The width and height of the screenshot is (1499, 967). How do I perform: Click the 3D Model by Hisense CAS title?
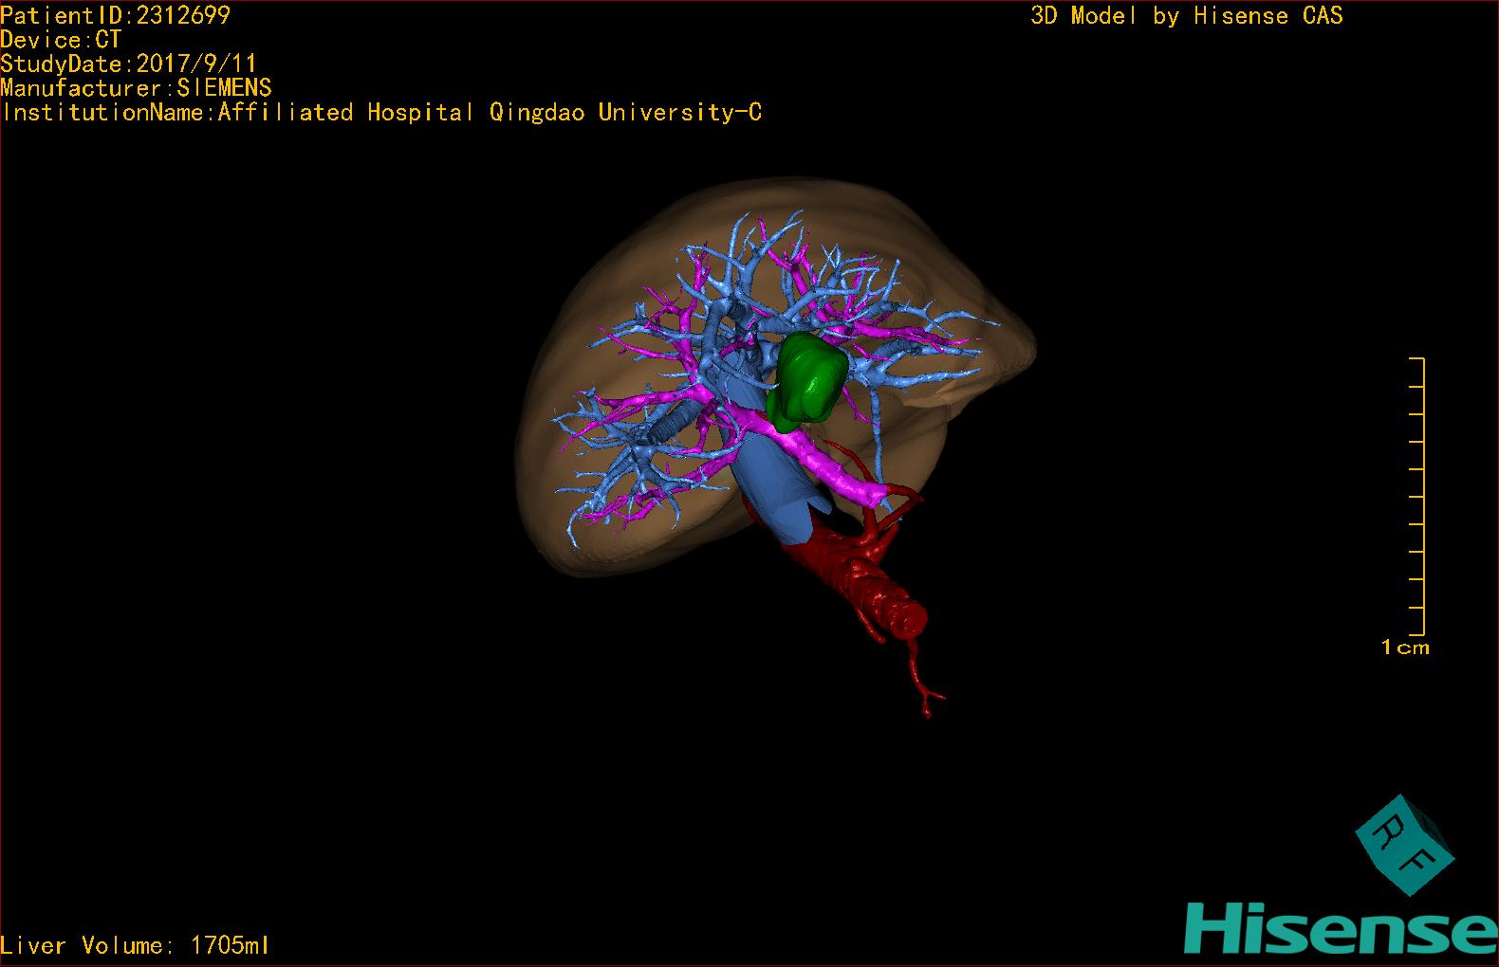[x=1187, y=16]
